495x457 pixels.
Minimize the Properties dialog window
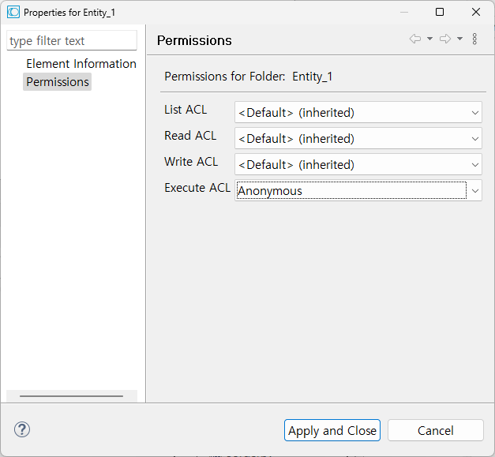pos(403,12)
